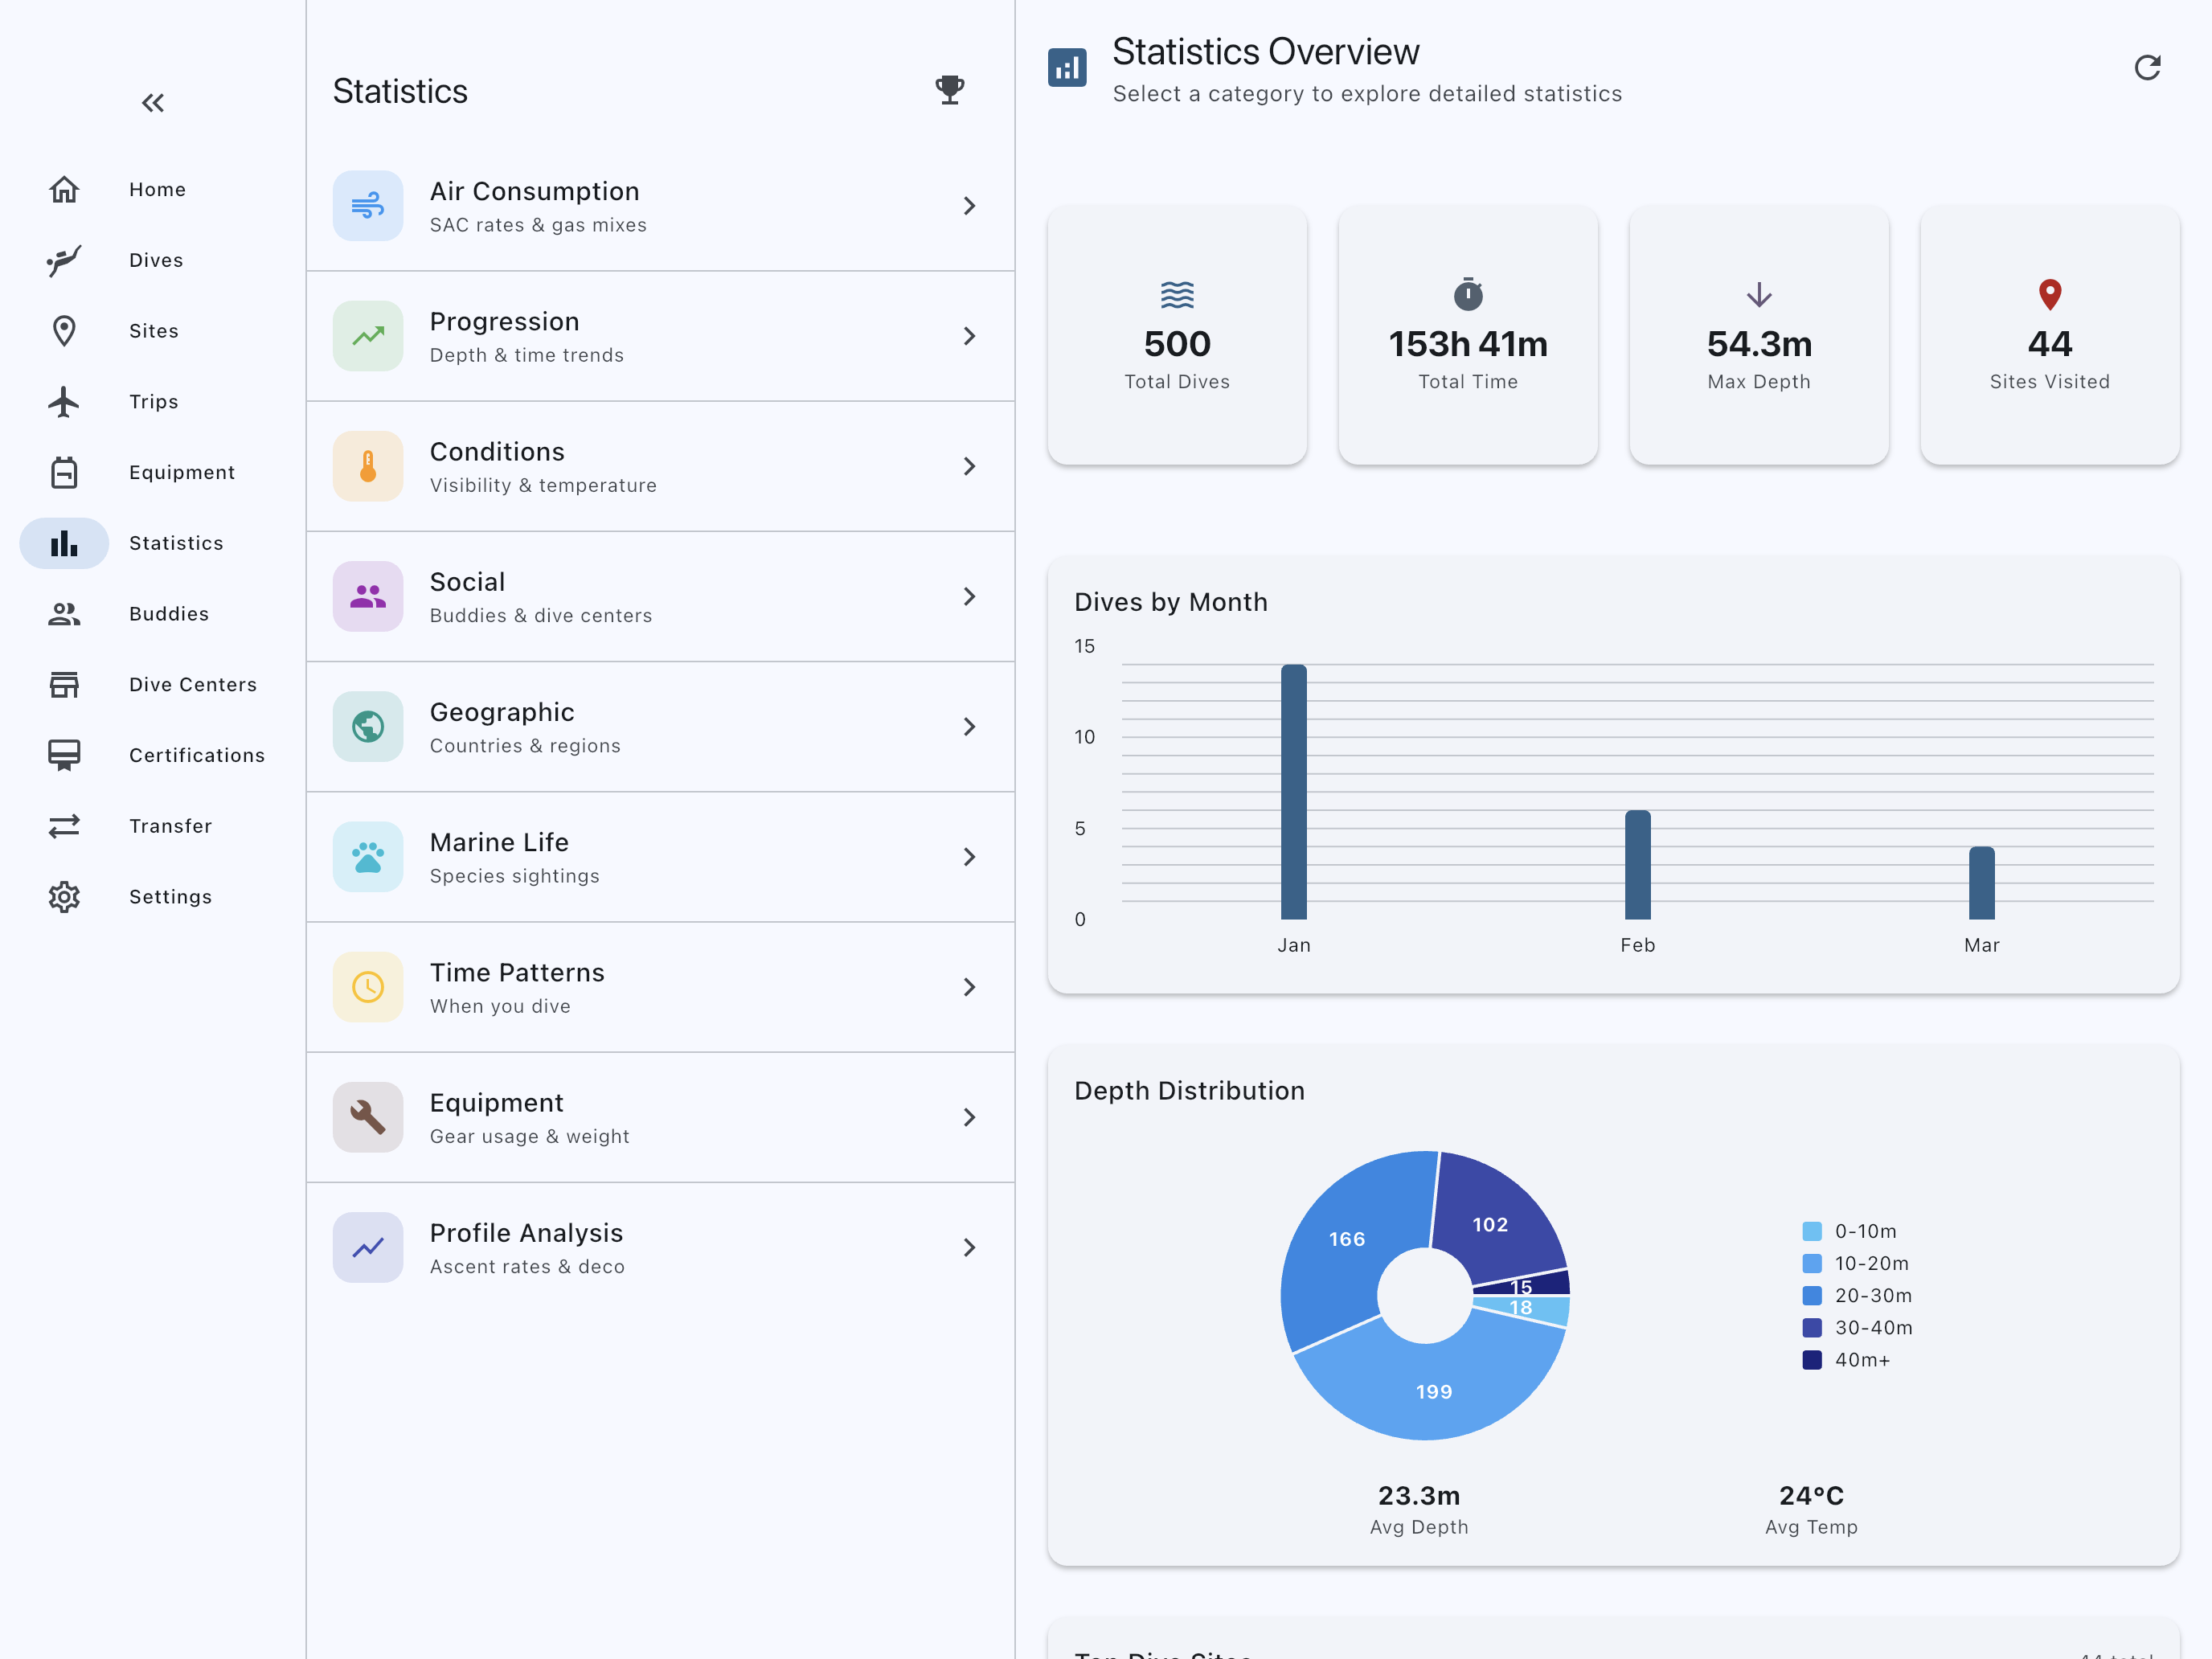Click the 20-30m legend color swatch
This screenshot has width=2212, height=1659.
pos(1812,1296)
